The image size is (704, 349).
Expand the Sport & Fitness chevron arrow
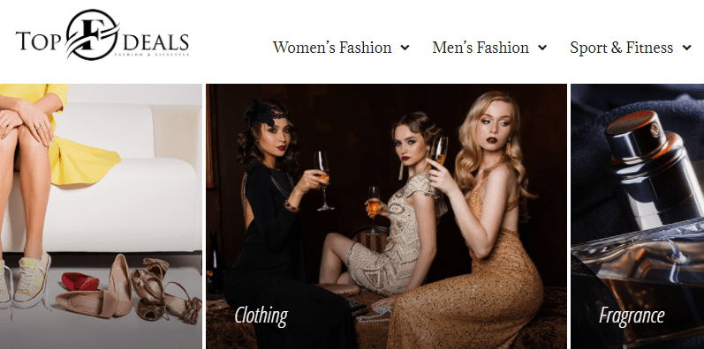(686, 48)
